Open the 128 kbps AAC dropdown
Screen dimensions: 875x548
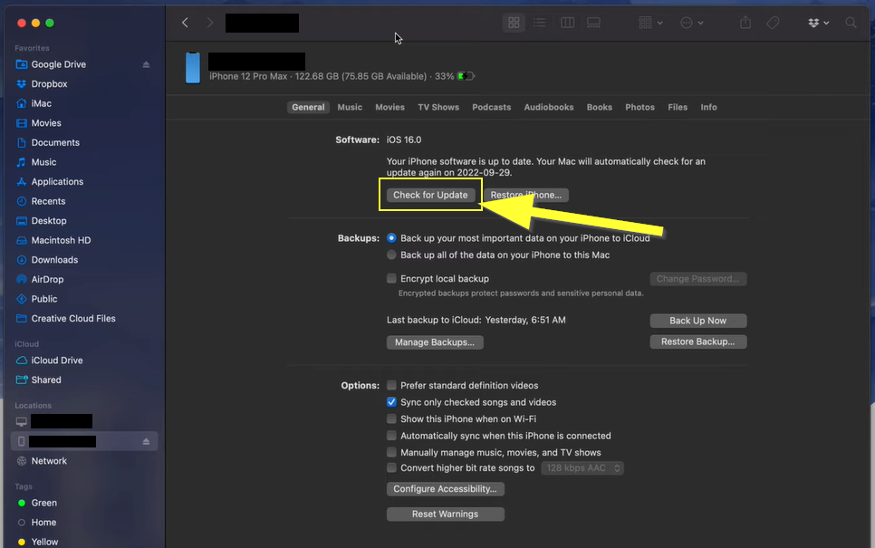pos(582,468)
